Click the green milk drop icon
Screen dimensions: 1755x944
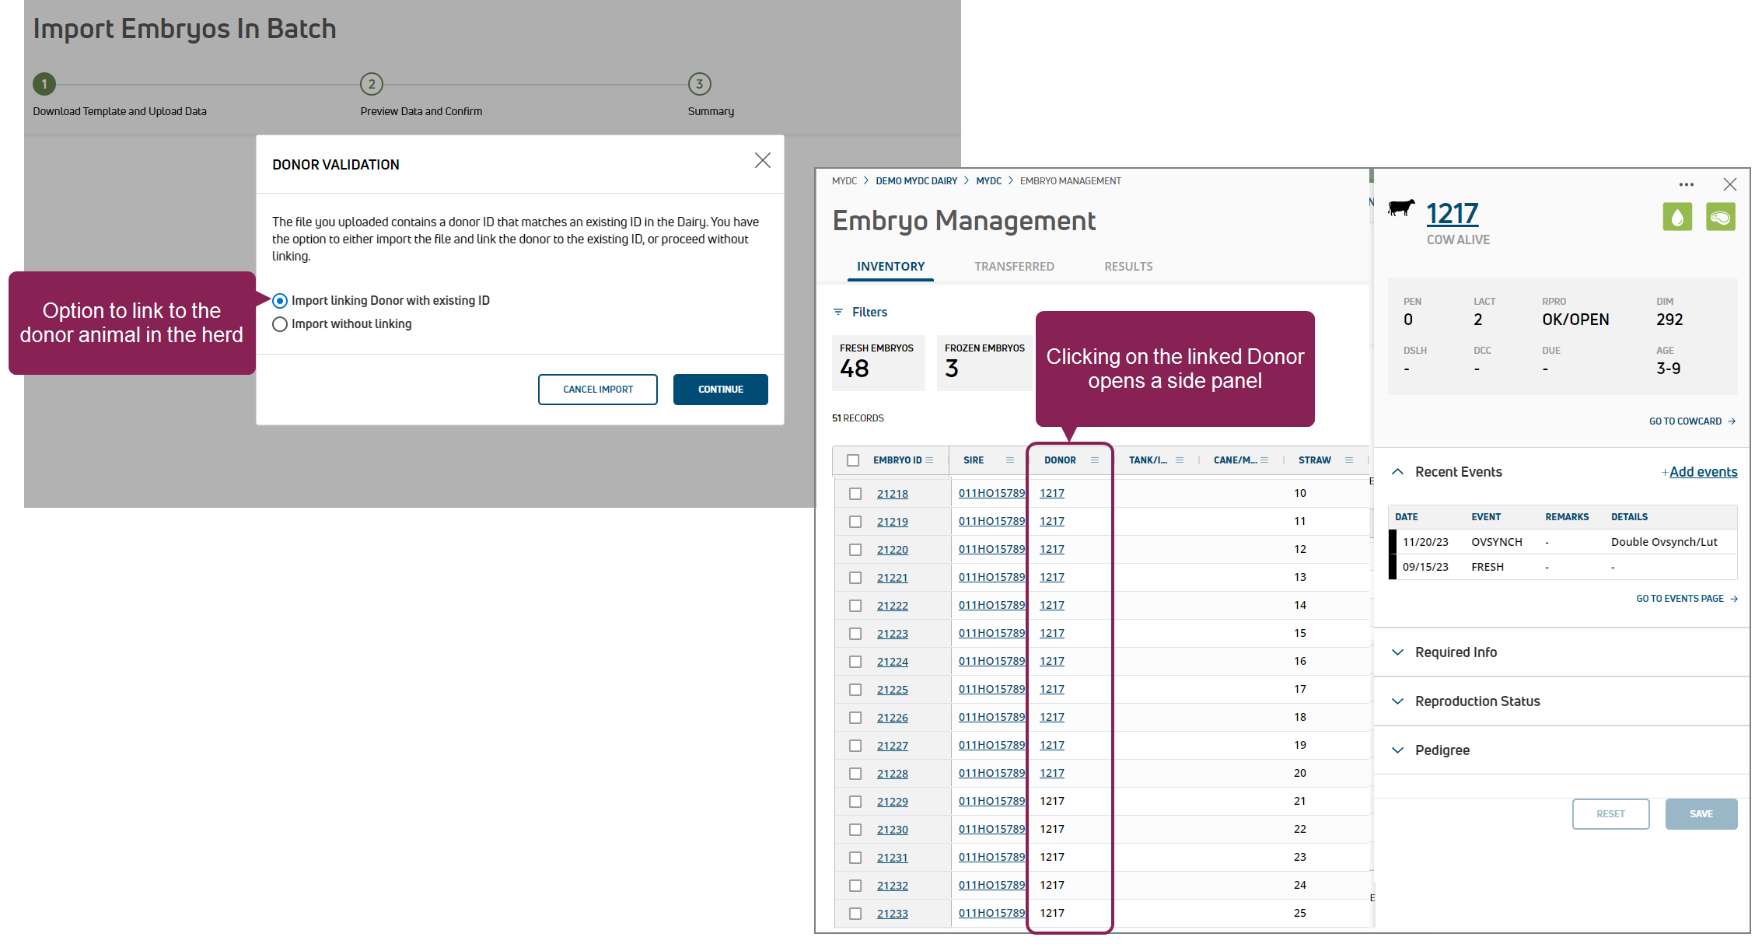coord(1677,217)
